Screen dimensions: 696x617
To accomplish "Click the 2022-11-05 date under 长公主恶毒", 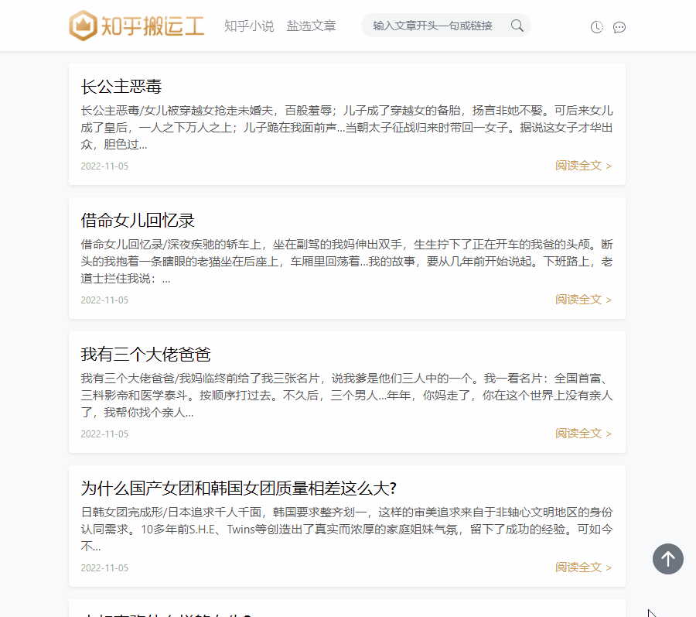I will coord(104,166).
